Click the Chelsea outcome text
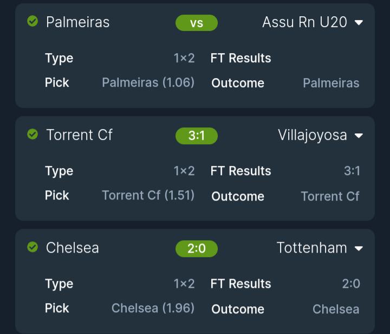Screen dimensions: 390x334 336,309
